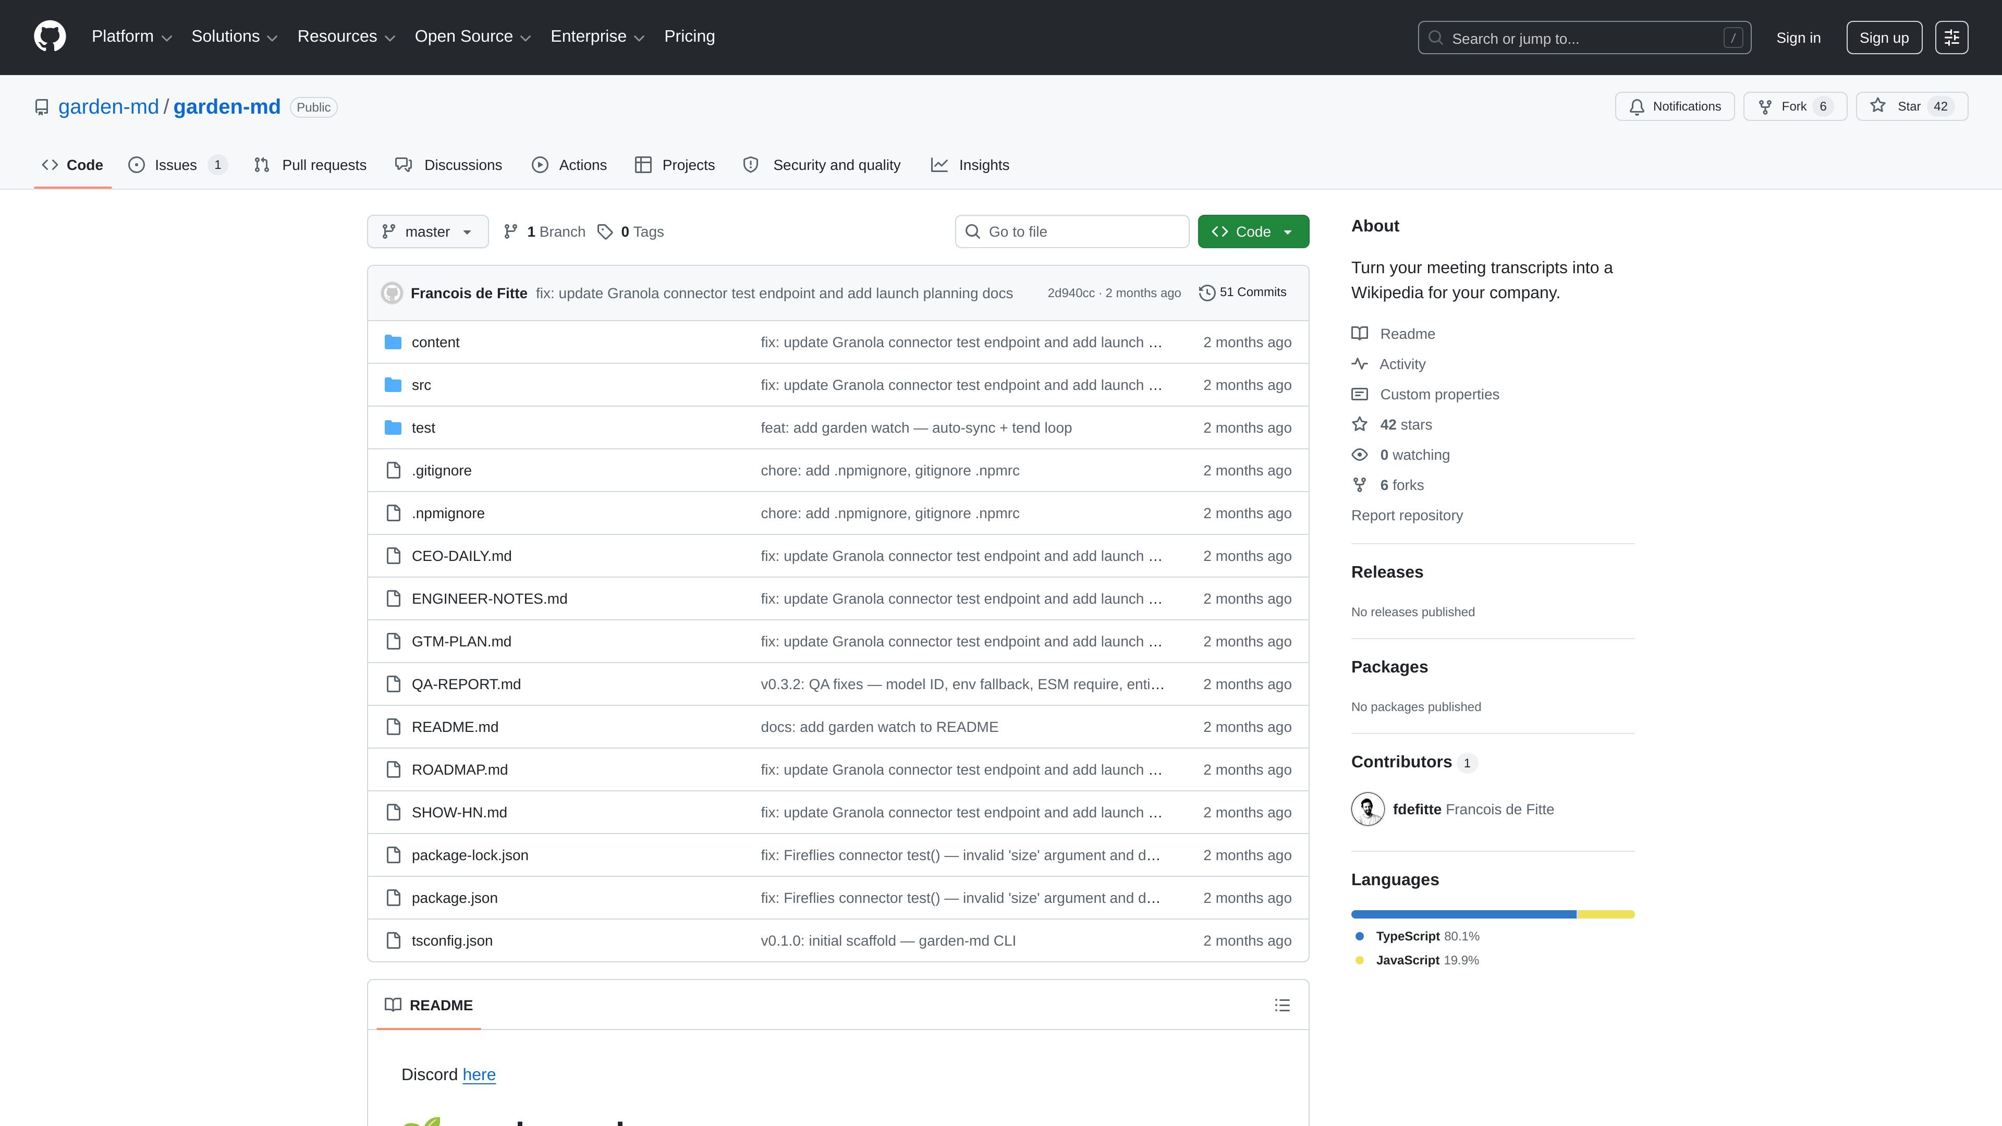Switch to the Pull requests tab
Screen dimensions: 2002x1126
[310, 165]
